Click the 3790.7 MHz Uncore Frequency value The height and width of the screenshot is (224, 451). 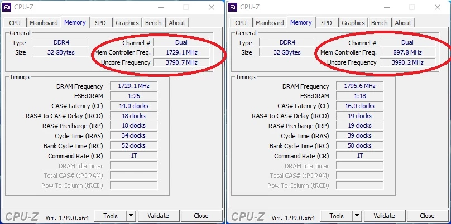[181, 62]
